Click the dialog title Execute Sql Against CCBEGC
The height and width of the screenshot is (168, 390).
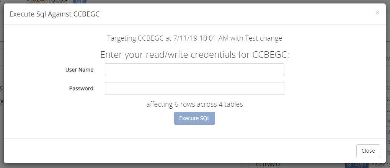(x=54, y=14)
